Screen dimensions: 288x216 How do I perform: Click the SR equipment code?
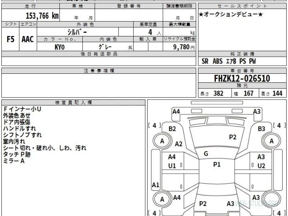click(x=205, y=61)
